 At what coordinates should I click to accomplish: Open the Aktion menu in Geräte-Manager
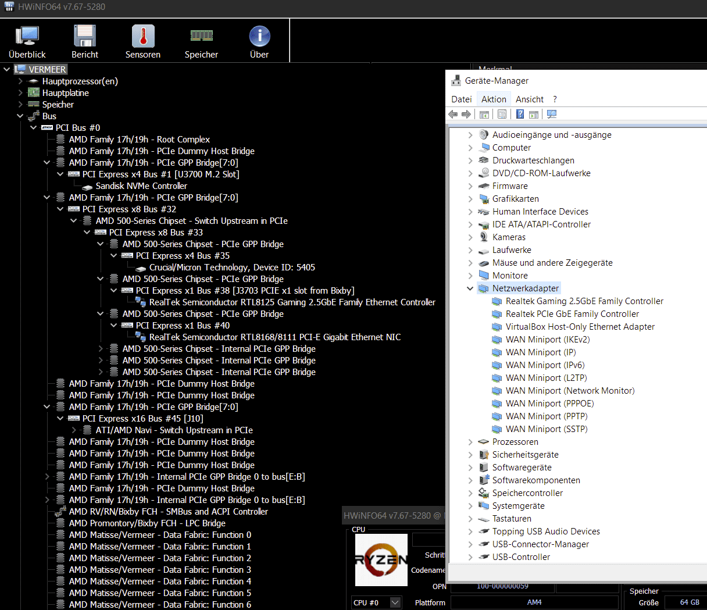(494, 99)
